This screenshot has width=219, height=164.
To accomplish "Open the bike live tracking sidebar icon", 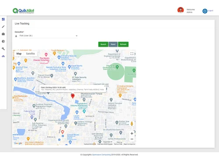I will pyautogui.click(x=3, y=56).
